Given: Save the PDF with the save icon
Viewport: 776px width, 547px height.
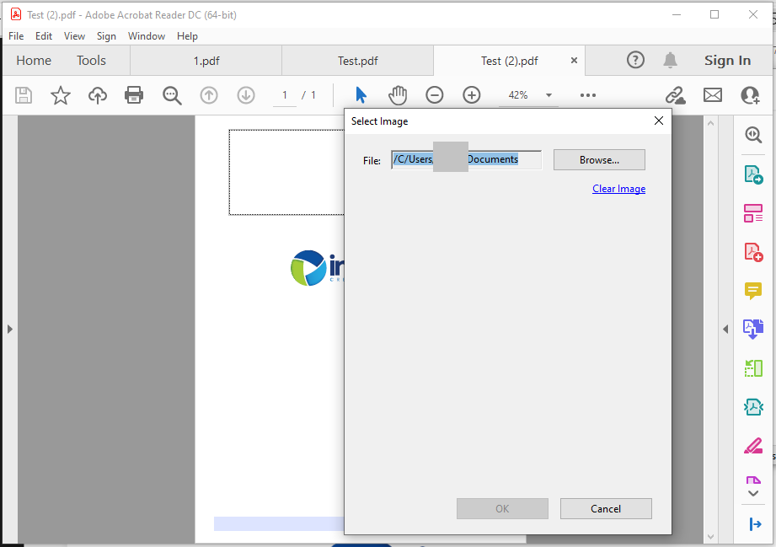Looking at the screenshot, I should [x=24, y=94].
